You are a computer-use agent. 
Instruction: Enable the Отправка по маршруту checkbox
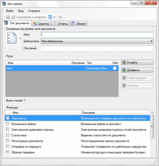[7, 146]
